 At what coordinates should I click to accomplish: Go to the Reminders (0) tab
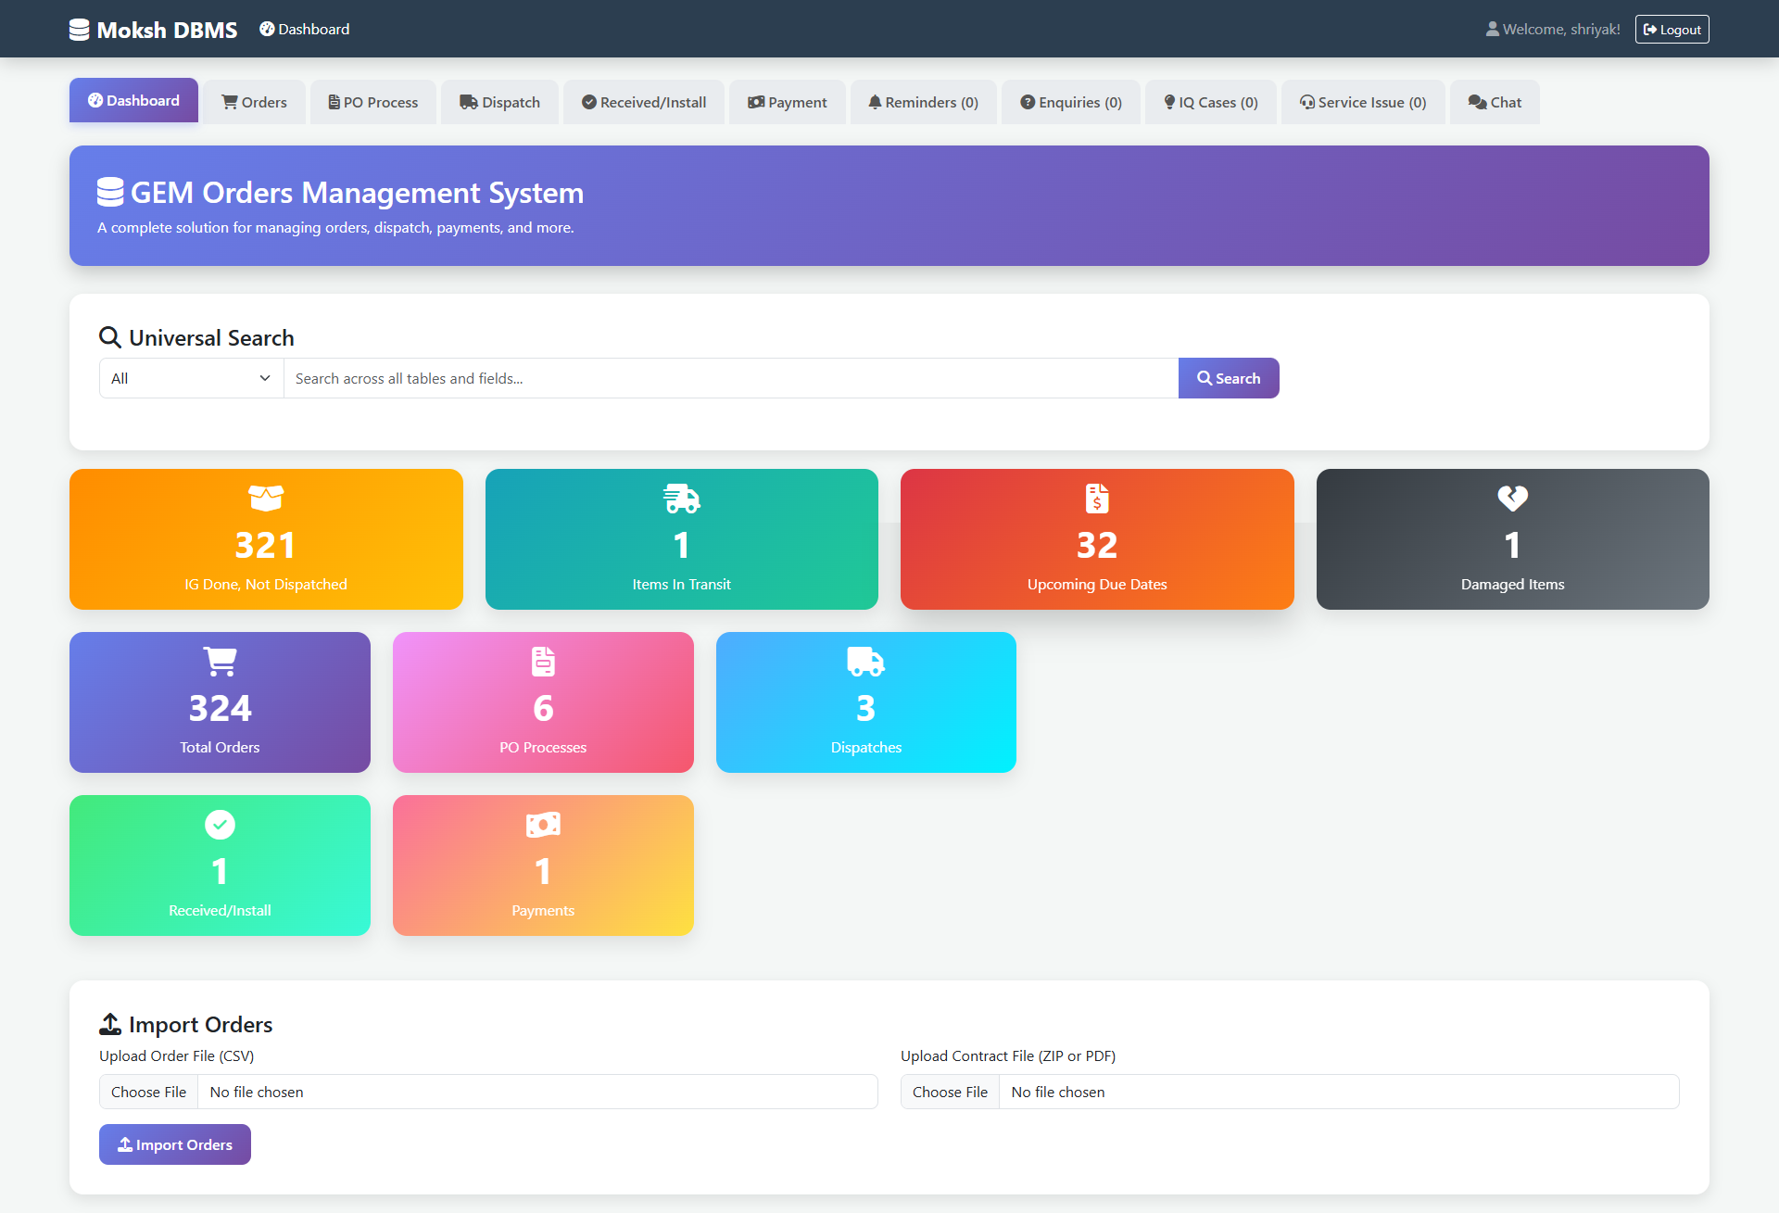coord(923,102)
